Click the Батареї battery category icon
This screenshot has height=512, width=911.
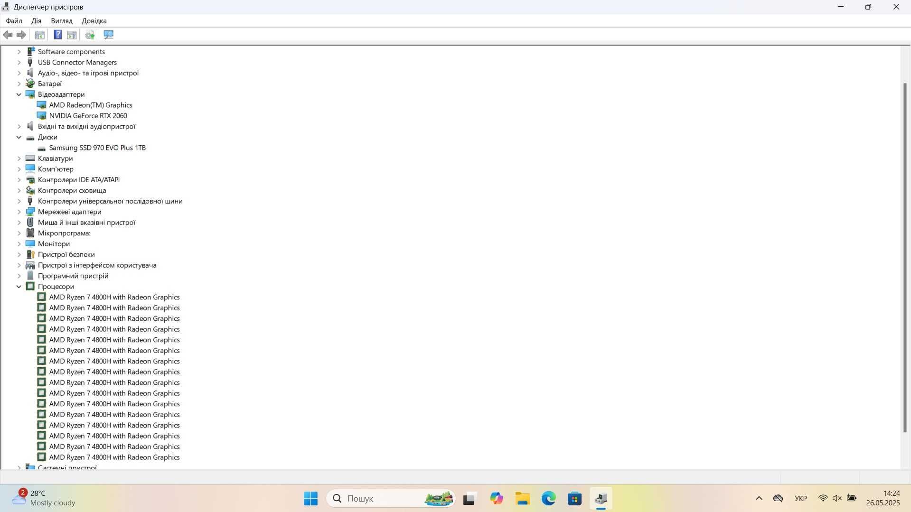30,84
